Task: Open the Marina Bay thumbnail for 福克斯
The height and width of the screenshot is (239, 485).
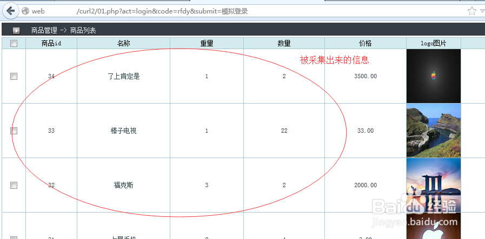Action: pos(434,185)
